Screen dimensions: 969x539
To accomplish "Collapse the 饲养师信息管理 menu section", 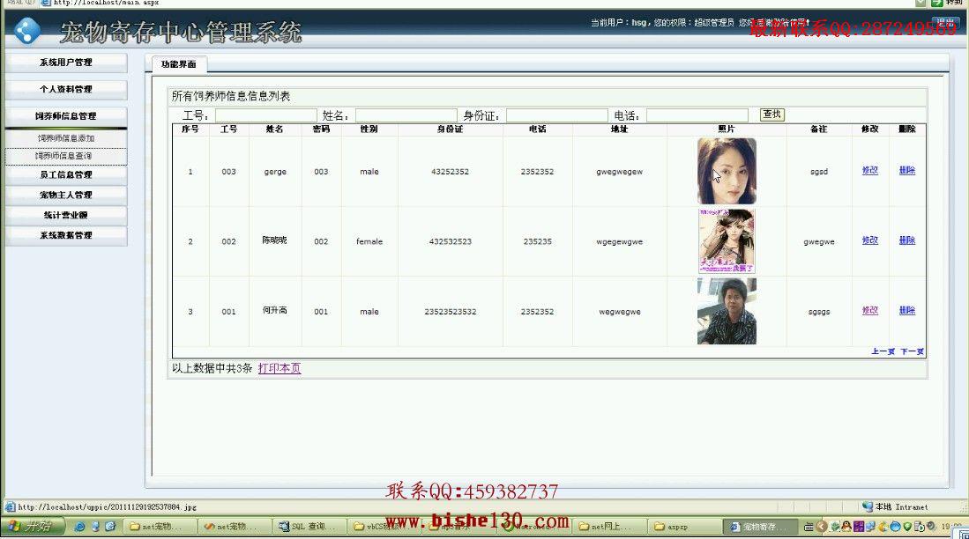I will point(66,116).
